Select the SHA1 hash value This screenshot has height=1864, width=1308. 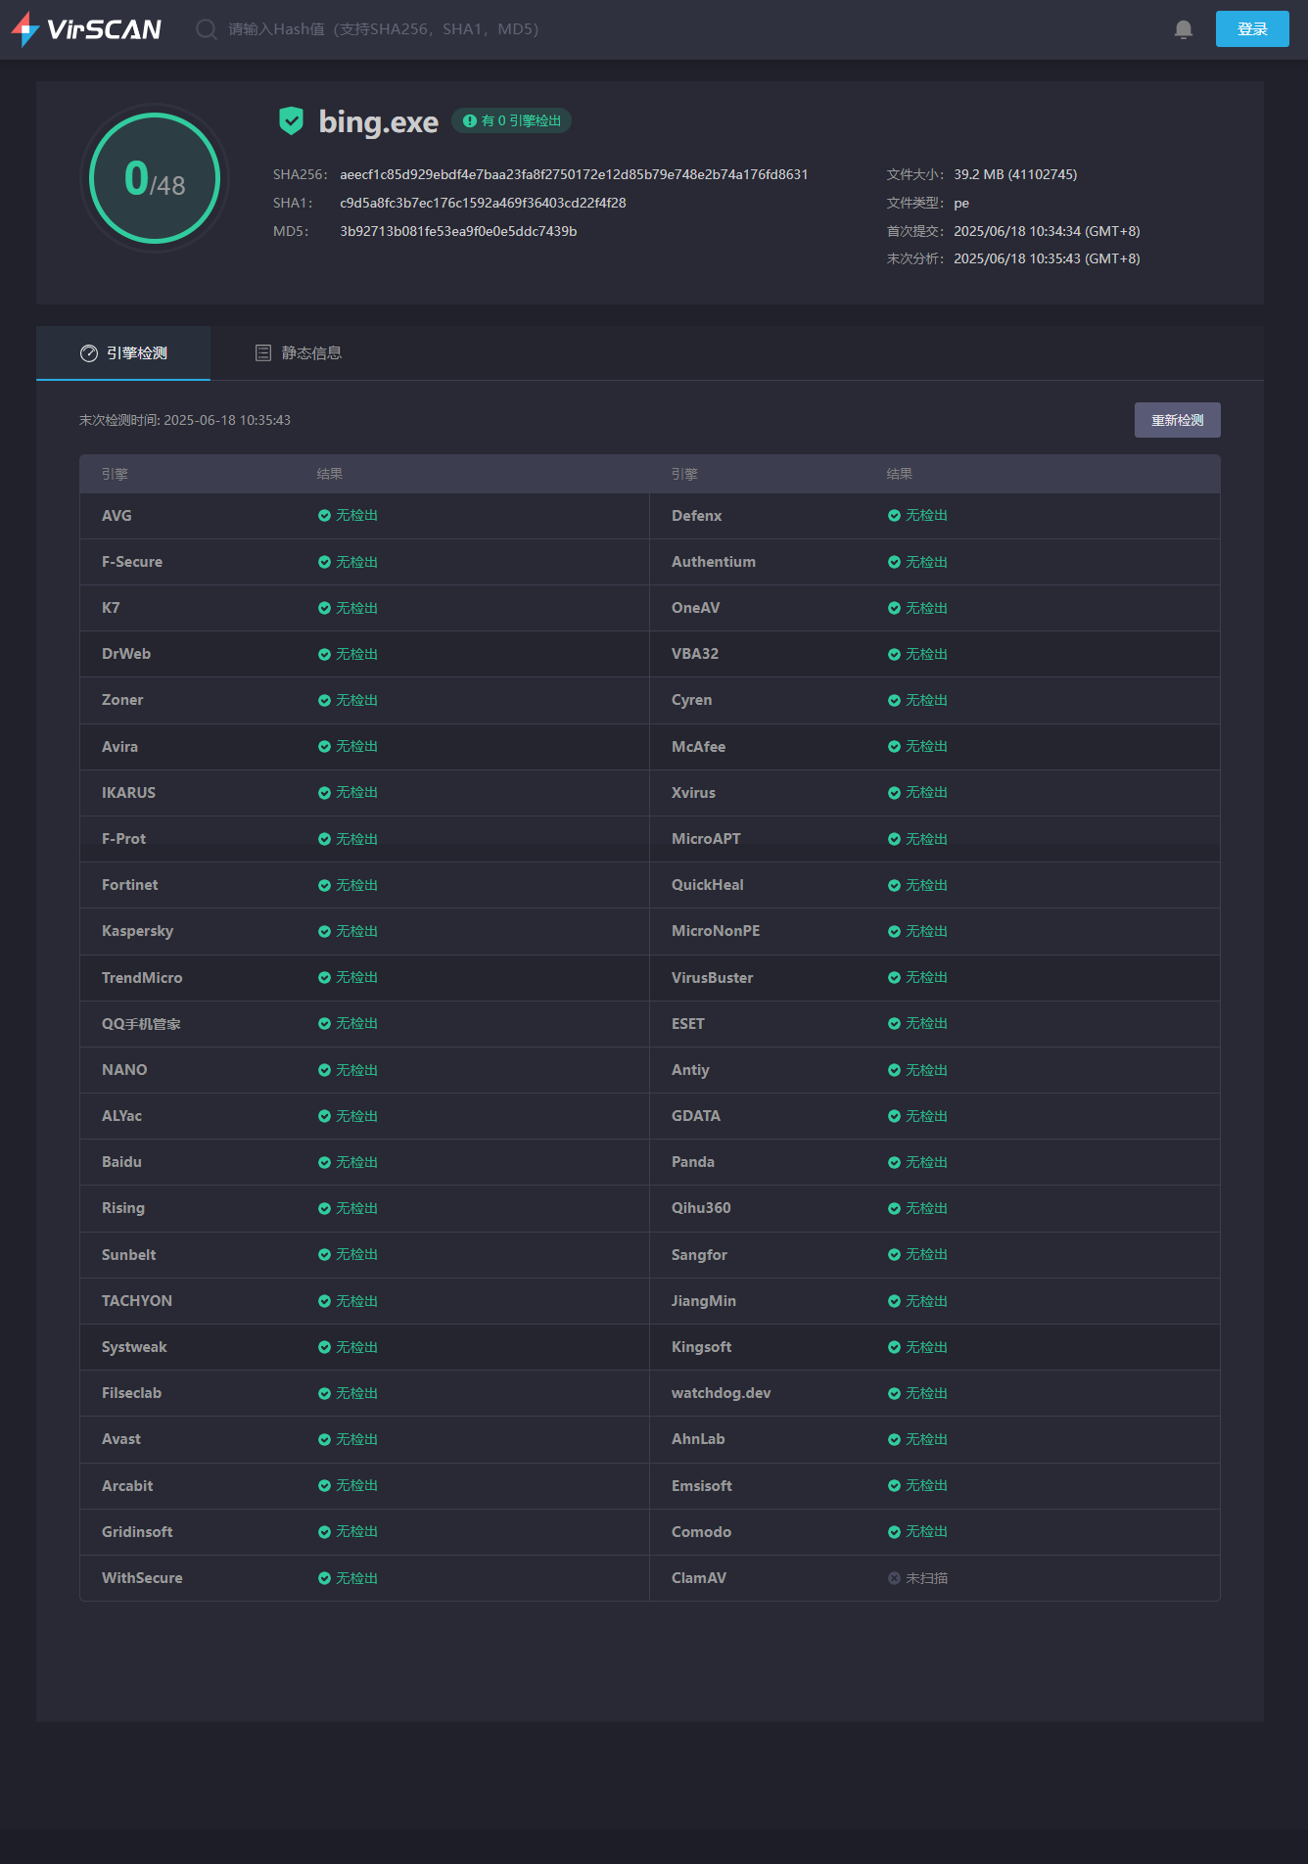tap(483, 203)
